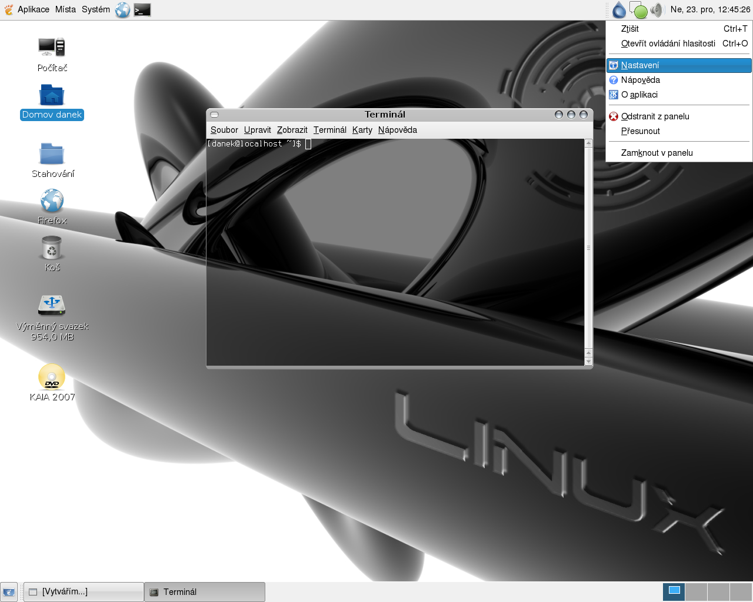Click the Terminál window title bar
The image size is (753, 602).
385,115
